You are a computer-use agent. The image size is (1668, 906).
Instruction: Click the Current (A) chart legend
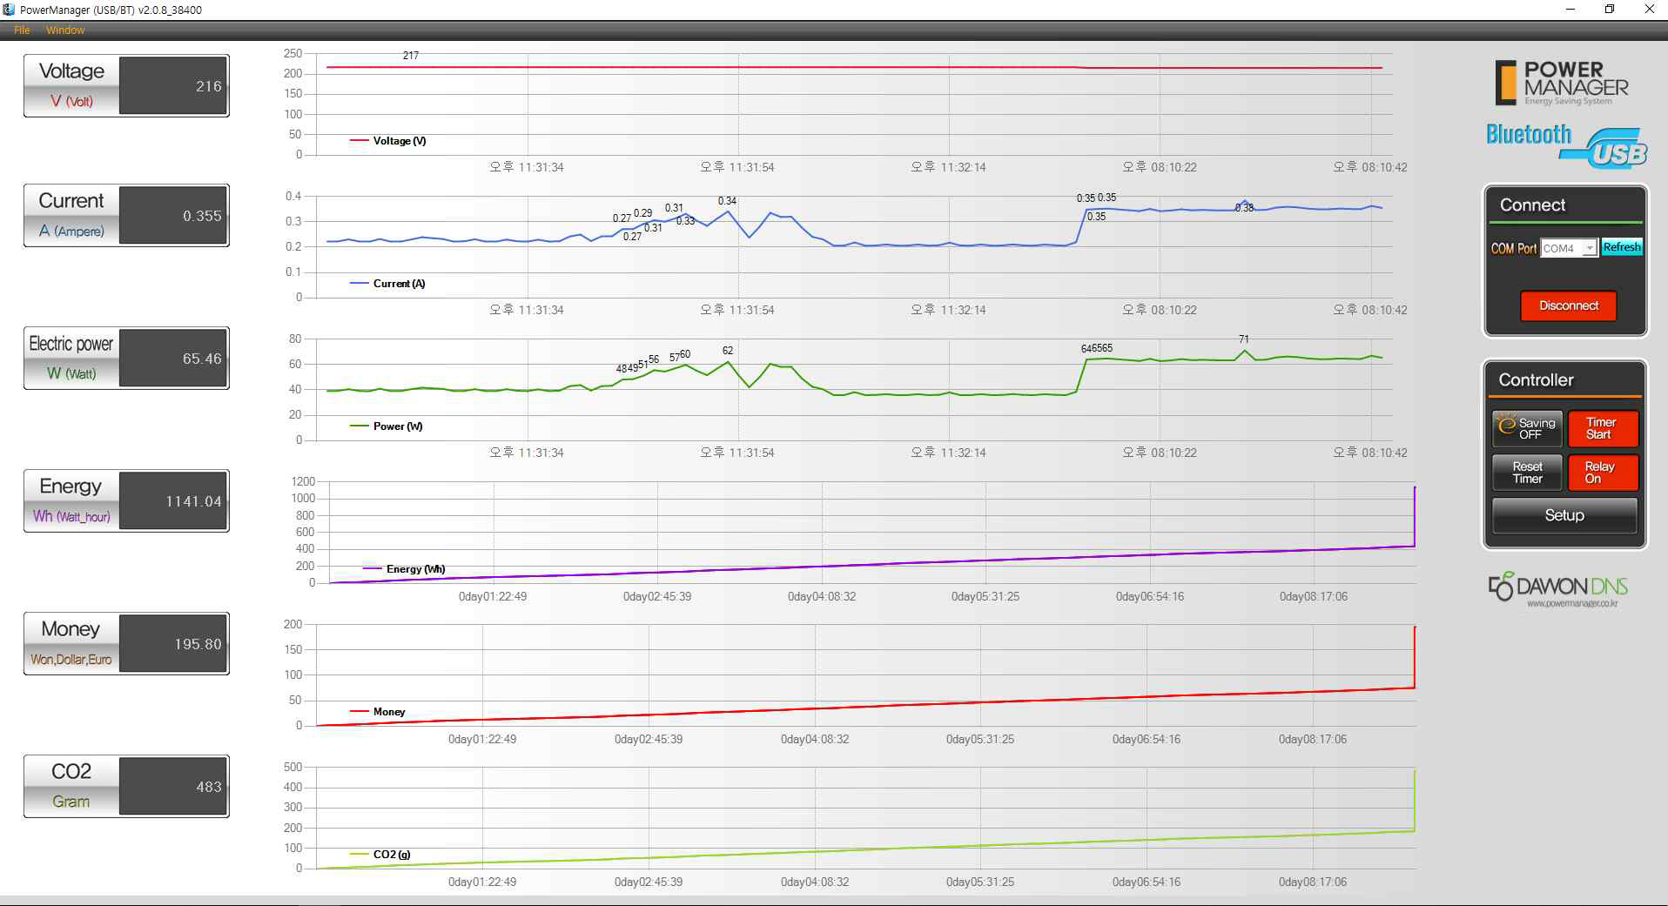[387, 284]
